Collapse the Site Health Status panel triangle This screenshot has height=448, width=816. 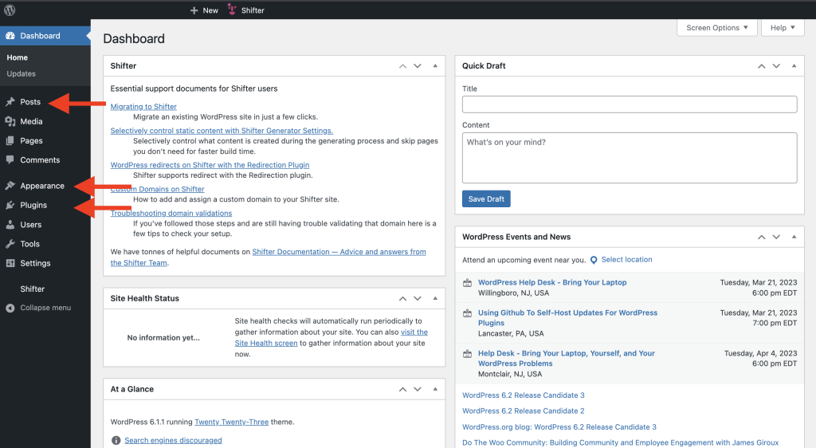pos(435,299)
